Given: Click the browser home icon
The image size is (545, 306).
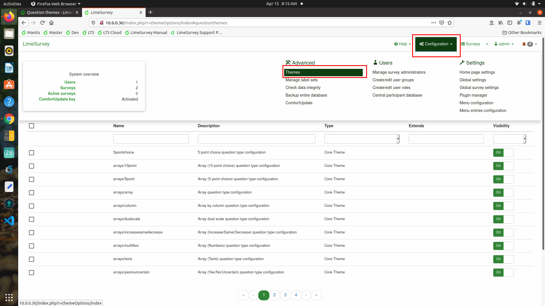Looking at the screenshot, I should pyautogui.click(x=51, y=23).
